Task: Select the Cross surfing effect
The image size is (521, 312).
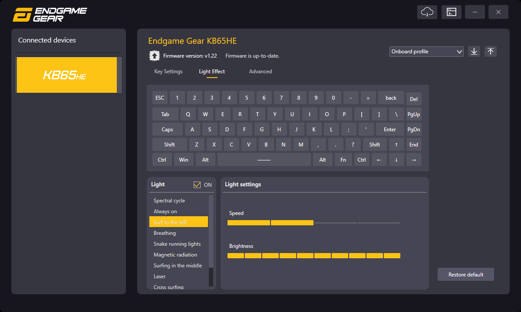Action: tap(178, 287)
